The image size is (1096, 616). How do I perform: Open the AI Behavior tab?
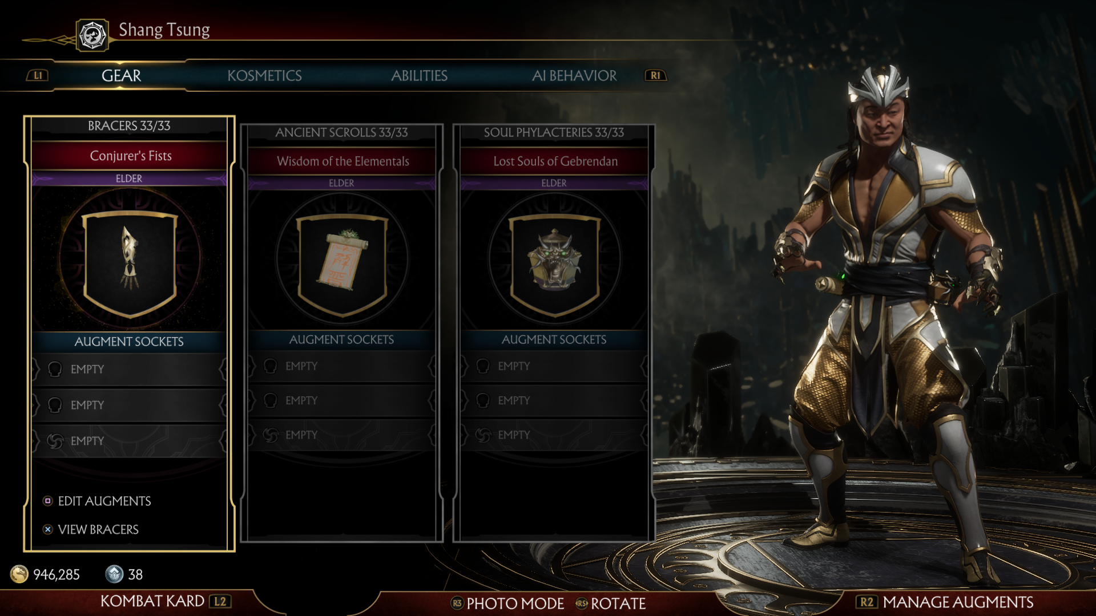[574, 76]
